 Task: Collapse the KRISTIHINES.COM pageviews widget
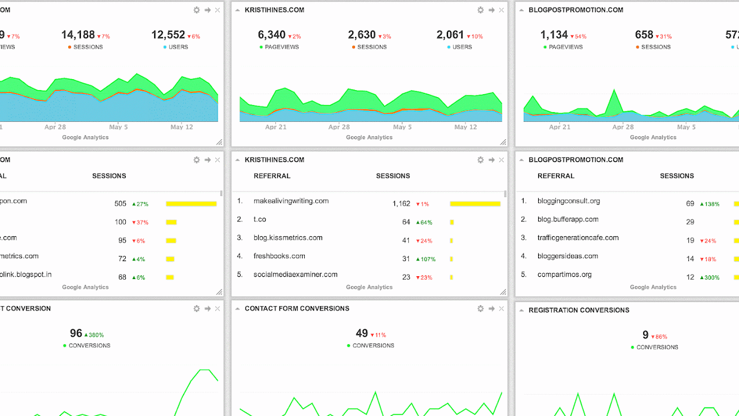[238, 10]
